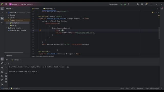
Task: Close the example.py editor tab
Action: (x=55, y=9)
